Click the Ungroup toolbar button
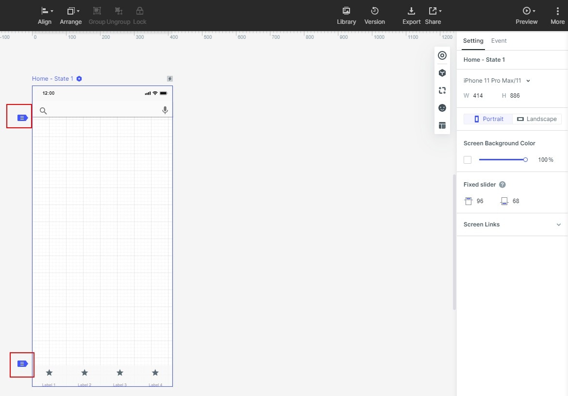This screenshot has width=568, height=396. pos(118,16)
